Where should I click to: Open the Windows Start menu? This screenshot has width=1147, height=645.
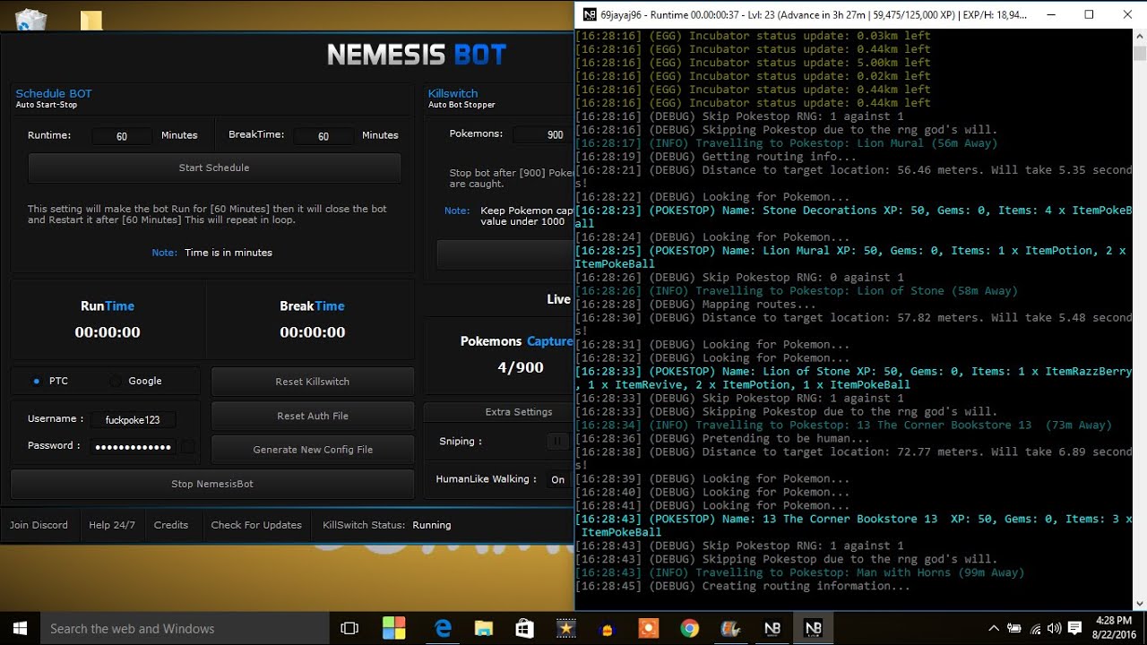pos(20,628)
